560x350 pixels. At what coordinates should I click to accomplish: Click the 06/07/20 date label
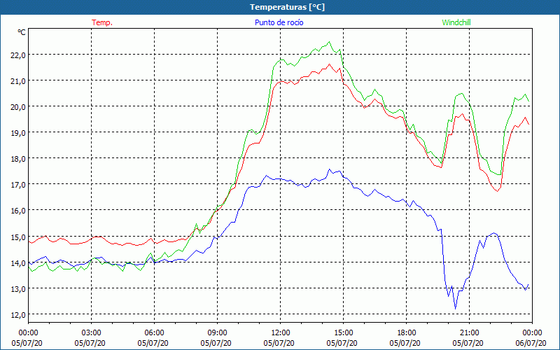531,343
